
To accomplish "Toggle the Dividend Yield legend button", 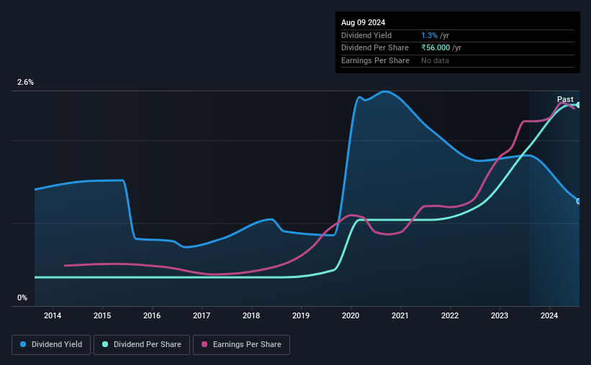I will (51, 345).
